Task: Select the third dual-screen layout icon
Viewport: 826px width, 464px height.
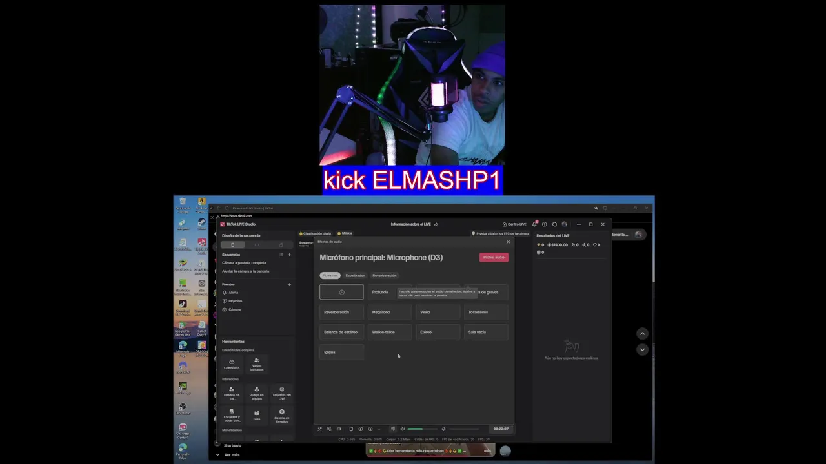Action: tap(281, 245)
